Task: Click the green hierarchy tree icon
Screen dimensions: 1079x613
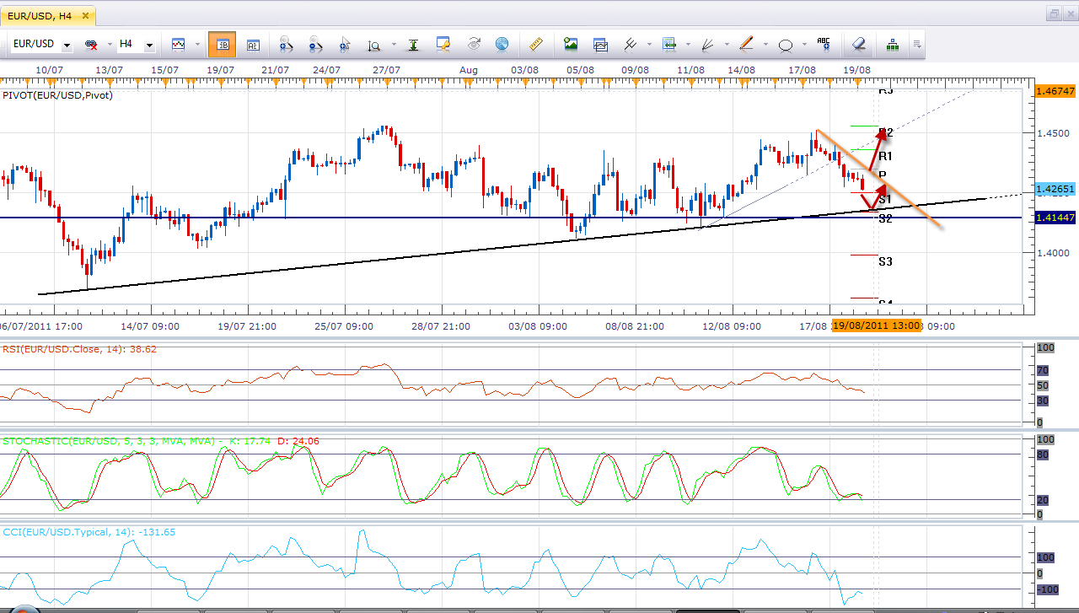Action: pos(893,44)
